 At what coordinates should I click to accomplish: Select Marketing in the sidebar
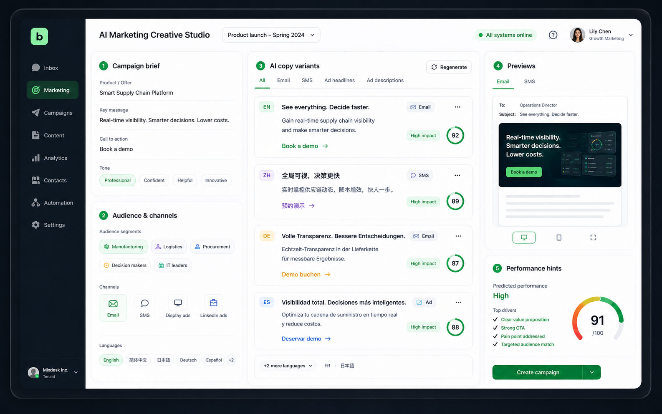52,90
